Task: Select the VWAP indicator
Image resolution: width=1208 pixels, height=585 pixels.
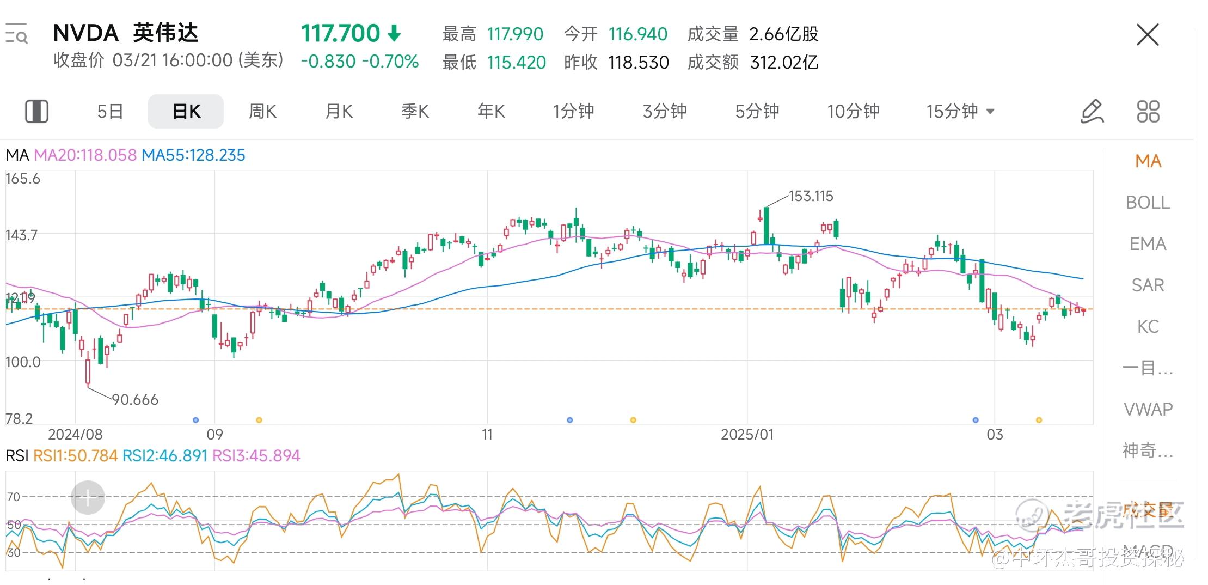Action: pyautogui.click(x=1148, y=409)
